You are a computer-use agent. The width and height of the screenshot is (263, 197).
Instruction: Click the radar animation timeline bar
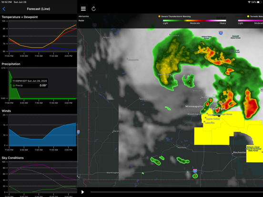[177, 192]
